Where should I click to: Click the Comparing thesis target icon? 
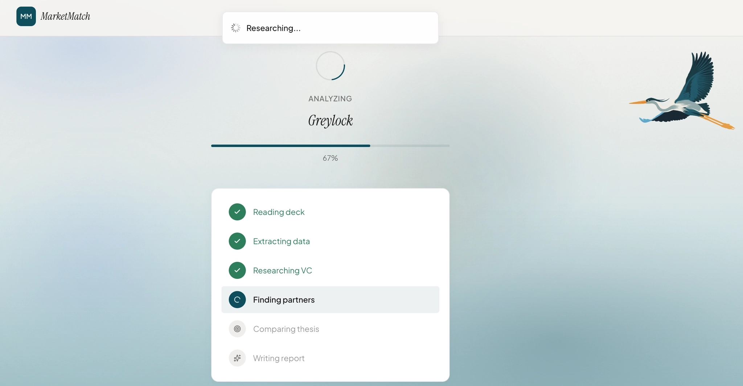point(237,329)
